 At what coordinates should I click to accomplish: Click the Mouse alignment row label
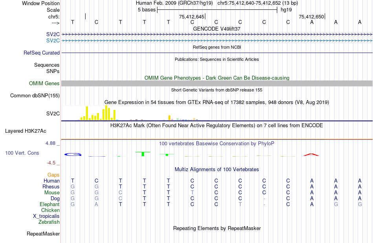click(x=52, y=193)
